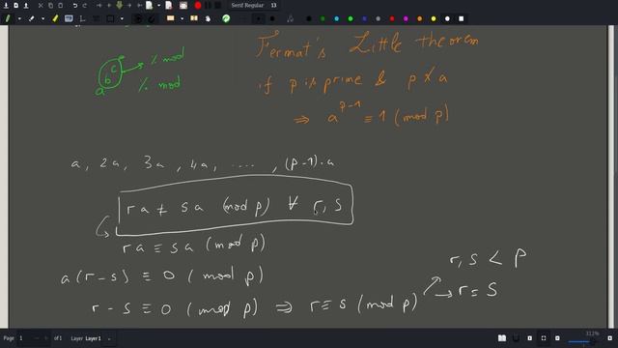Toggle the shape recognizer tool
The width and height of the screenshot is (618, 348).
coord(138,18)
